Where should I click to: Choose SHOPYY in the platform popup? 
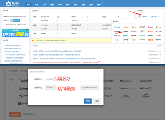click(x=150, y=35)
